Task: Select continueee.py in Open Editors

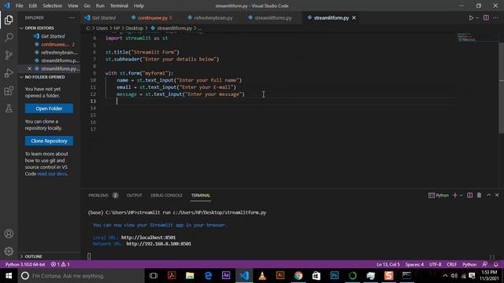Action: [54, 44]
